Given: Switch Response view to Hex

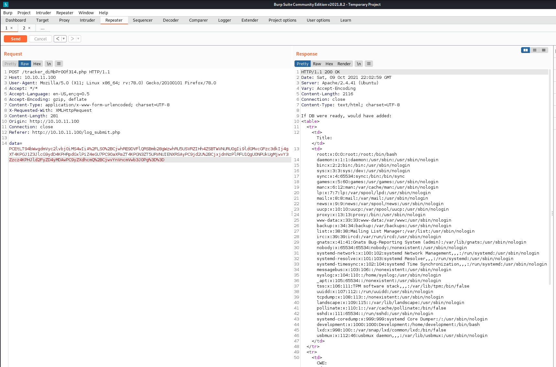Looking at the screenshot, I should [329, 64].
